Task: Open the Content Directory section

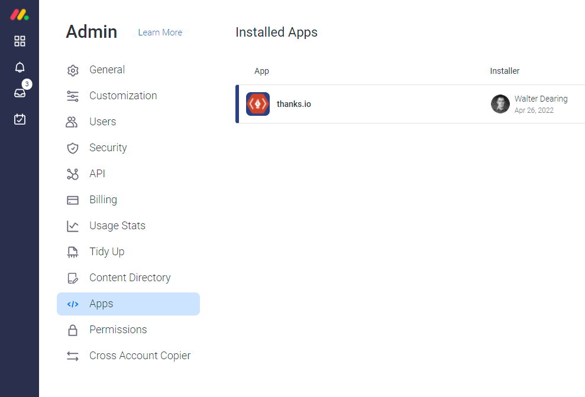Action: [x=128, y=278]
